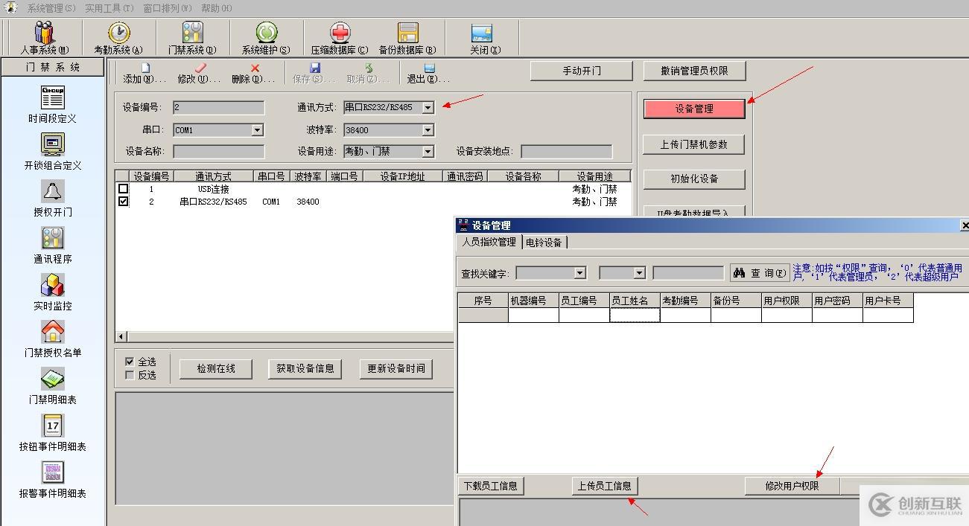Click the 取消 undo icon
The height and width of the screenshot is (526, 969).
369,68
